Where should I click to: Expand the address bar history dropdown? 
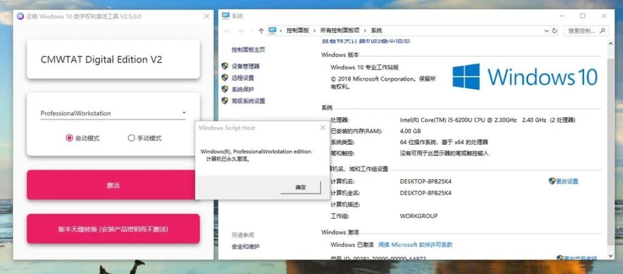[547, 30]
